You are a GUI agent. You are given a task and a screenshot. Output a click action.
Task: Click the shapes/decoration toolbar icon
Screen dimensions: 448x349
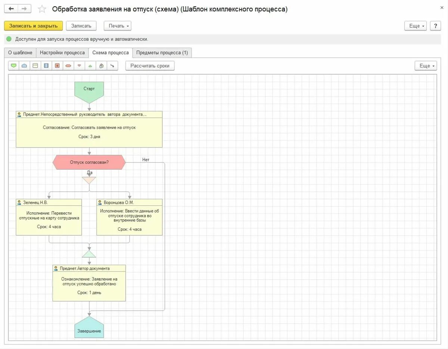(x=101, y=66)
